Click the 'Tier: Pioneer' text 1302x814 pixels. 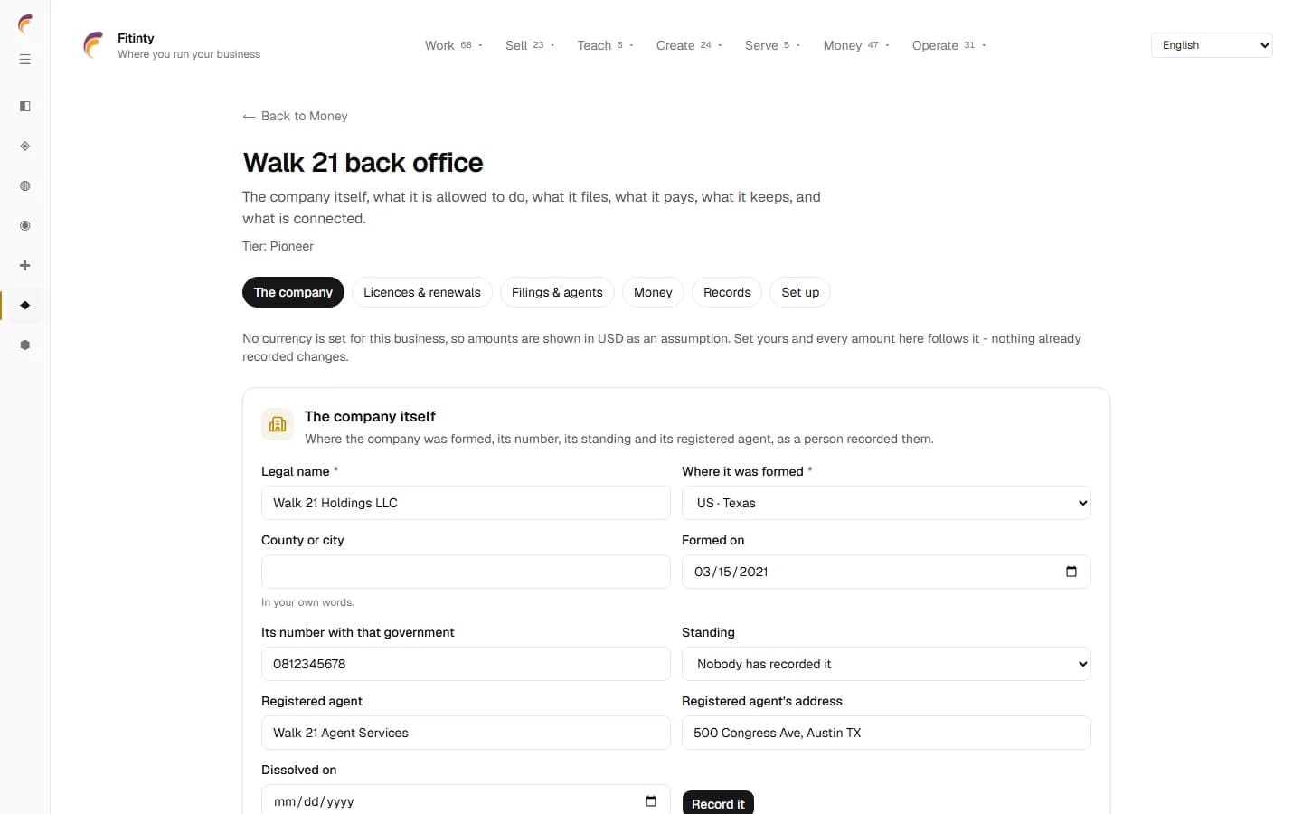(278, 246)
